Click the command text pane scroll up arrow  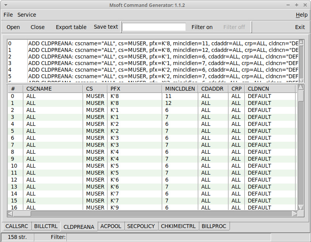(x=301, y=41)
